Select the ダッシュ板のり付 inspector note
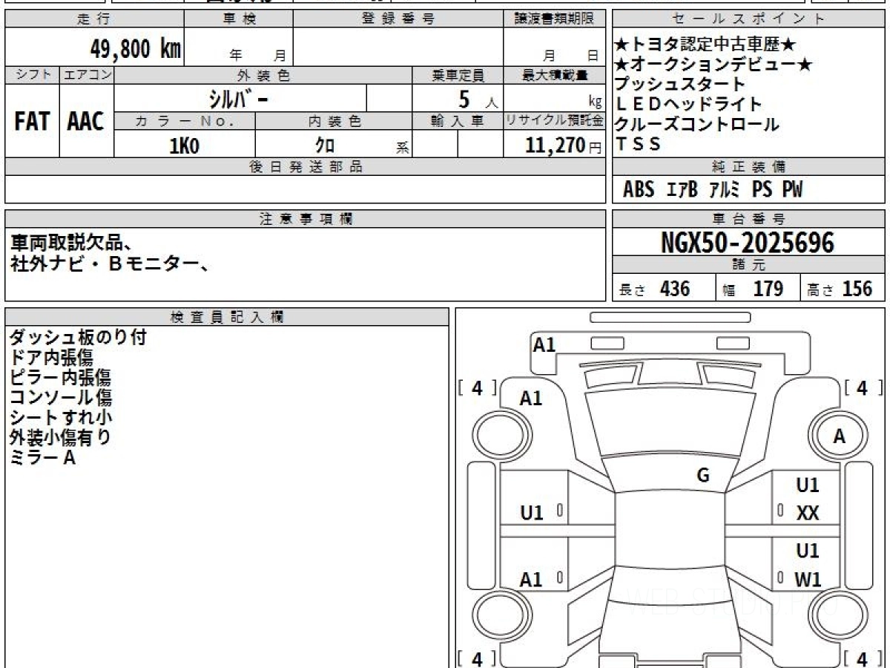Viewport: 890px width, 668px height. coord(78,338)
